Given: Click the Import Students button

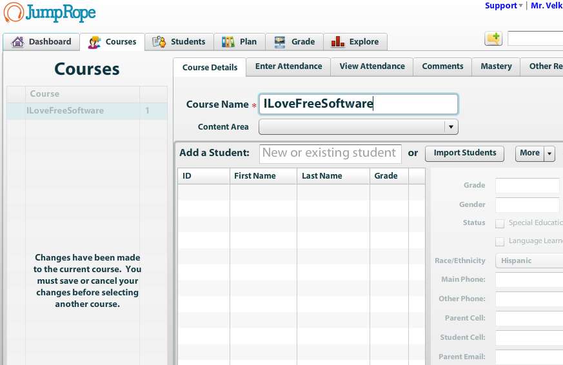Looking at the screenshot, I should pyautogui.click(x=464, y=153).
